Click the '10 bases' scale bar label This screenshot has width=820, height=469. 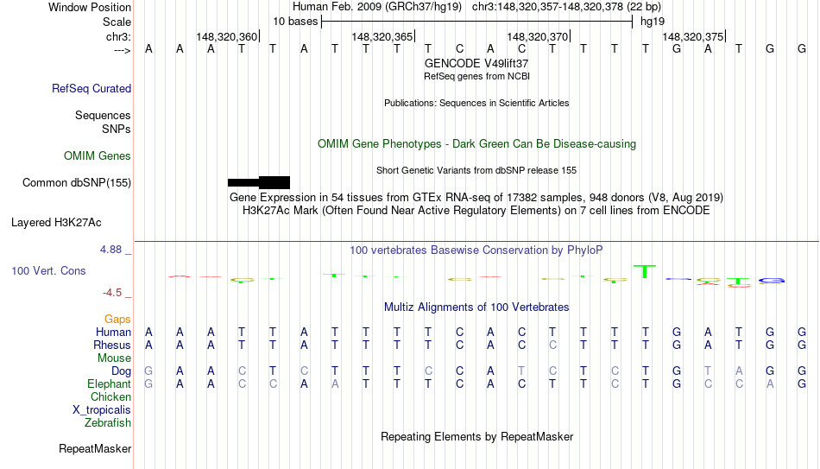coord(295,22)
